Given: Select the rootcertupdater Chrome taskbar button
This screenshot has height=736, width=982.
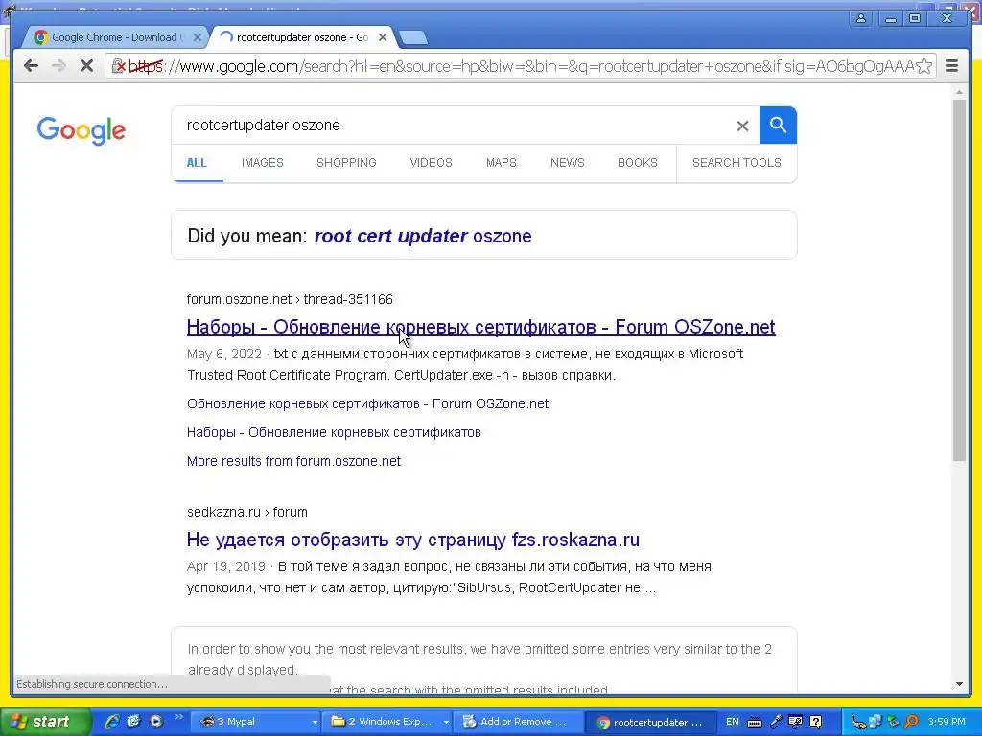Looking at the screenshot, I should (650, 723).
